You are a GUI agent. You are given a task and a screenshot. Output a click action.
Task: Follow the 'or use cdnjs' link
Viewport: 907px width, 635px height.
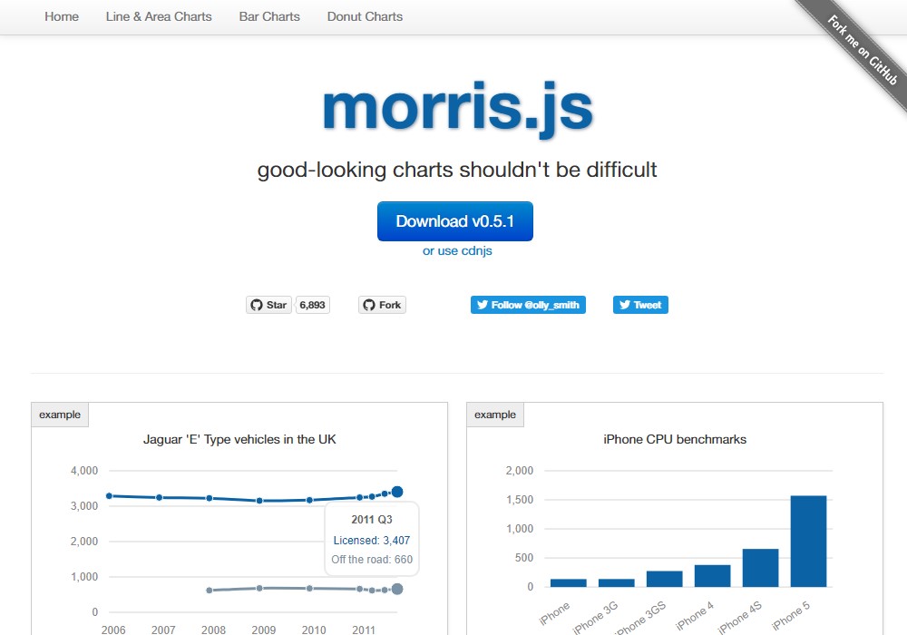click(457, 250)
